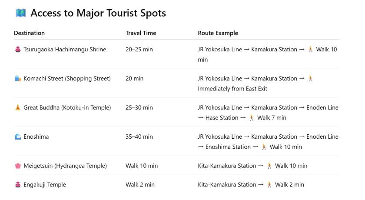Click the Destination column header

pyautogui.click(x=30, y=33)
